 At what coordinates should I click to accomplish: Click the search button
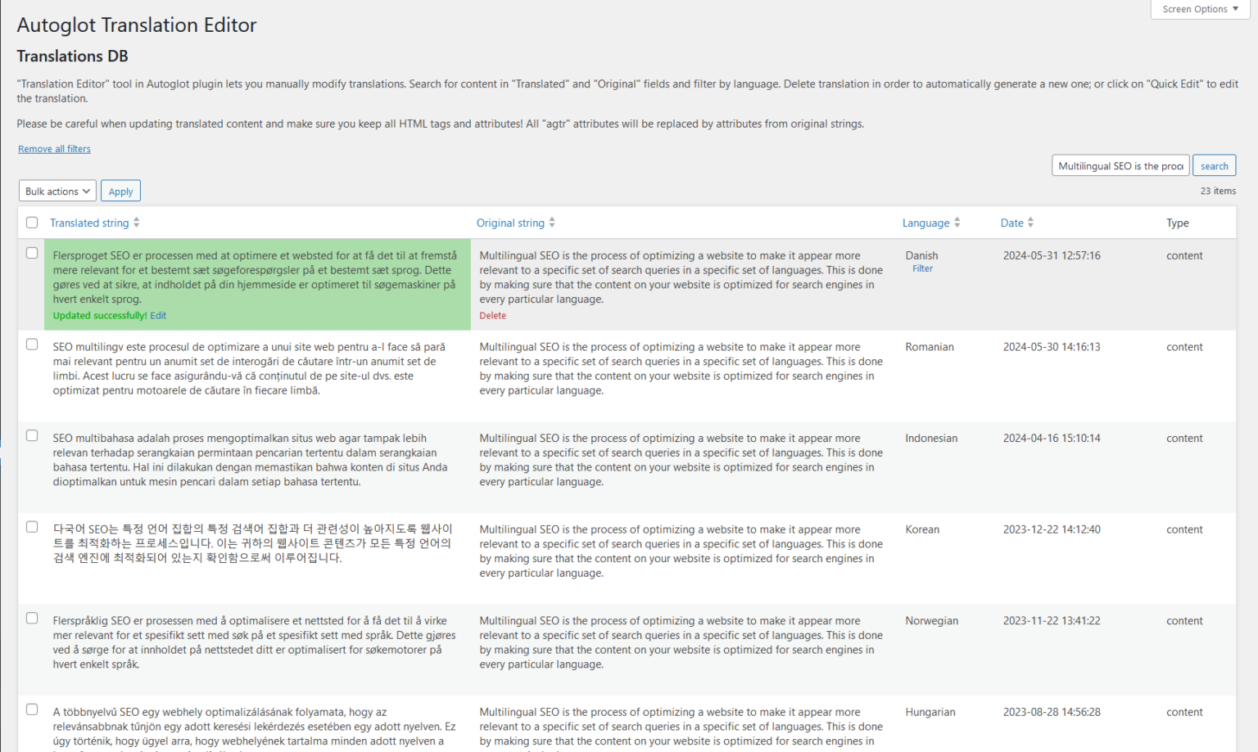tap(1214, 164)
